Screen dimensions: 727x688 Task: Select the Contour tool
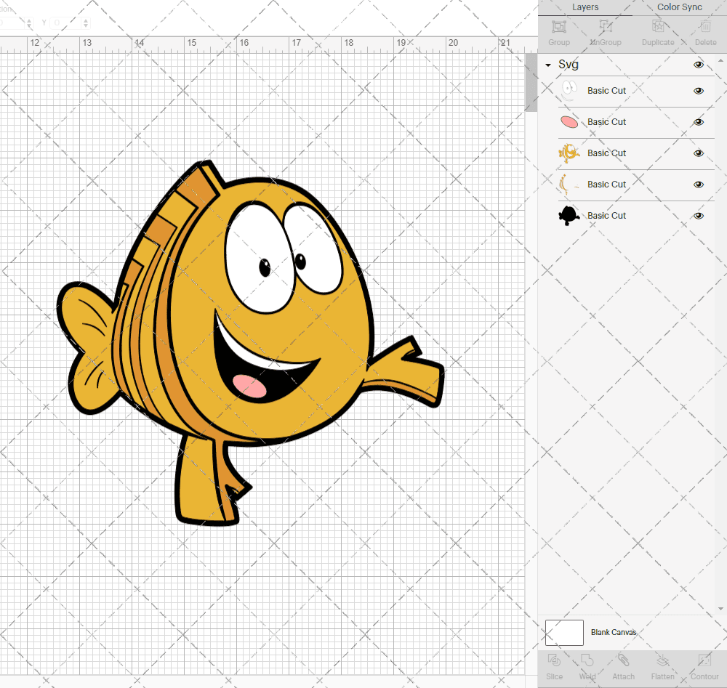[x=704, y=660]
